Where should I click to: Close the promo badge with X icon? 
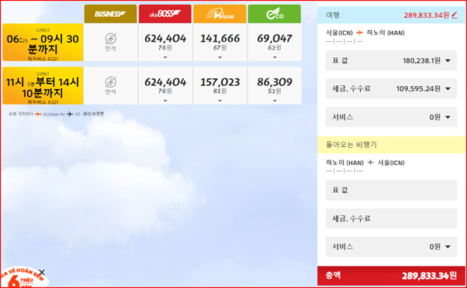point(42,273)
